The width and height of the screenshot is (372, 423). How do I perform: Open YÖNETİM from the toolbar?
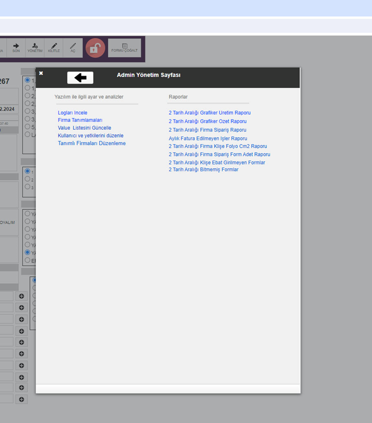pyautogui.click(x=35, y=48)
